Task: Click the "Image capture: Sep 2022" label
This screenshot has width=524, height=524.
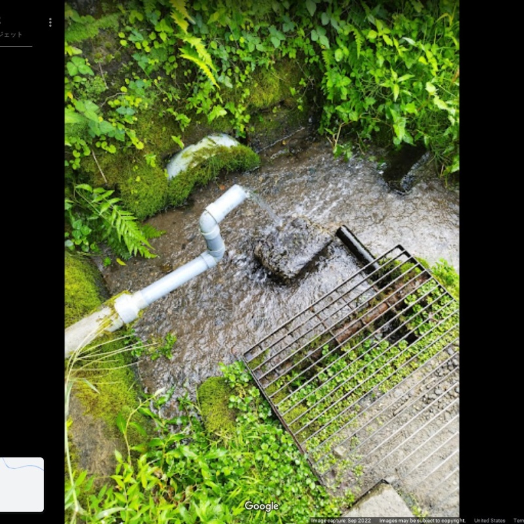Action: click(x=341, y=521)
